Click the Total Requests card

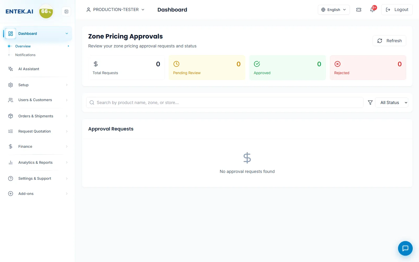pyautogui.click(x=127, y=68)
